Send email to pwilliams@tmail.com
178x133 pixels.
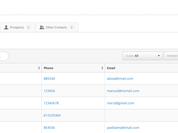123,128
